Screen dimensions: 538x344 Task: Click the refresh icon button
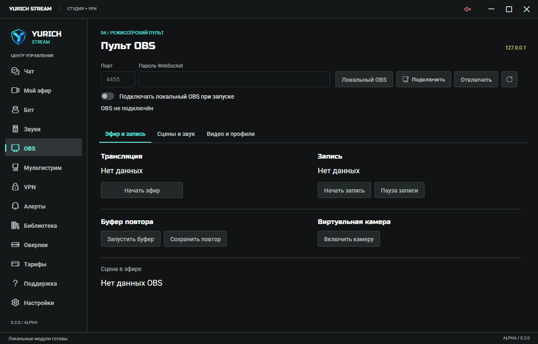509,79
